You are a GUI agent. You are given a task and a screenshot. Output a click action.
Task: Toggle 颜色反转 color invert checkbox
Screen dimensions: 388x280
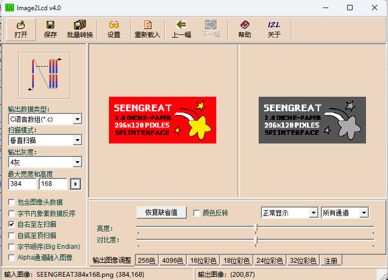pyautogui.click(x=196, y=213)
